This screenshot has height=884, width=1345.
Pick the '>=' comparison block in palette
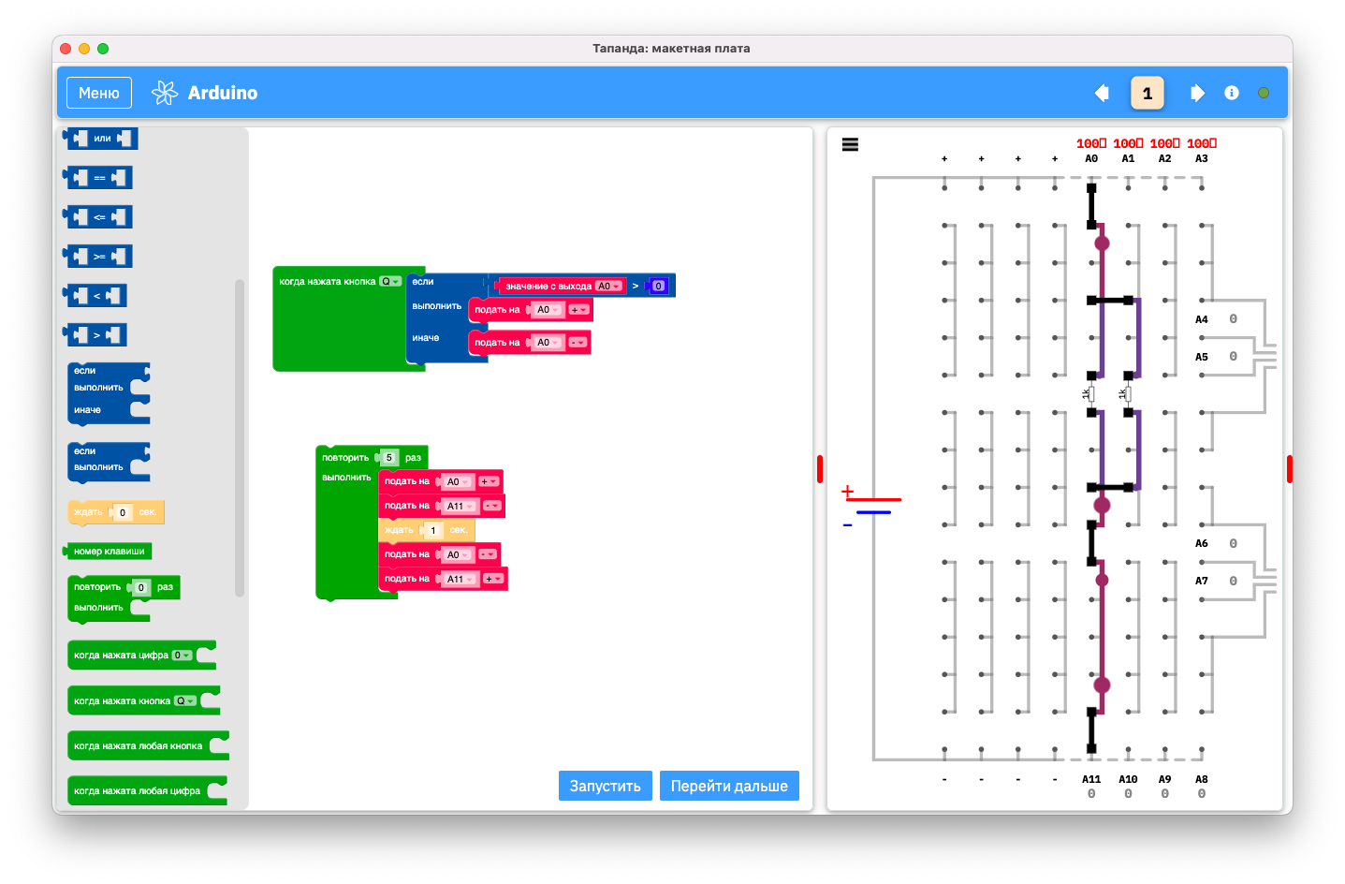pyautogui.click(x=98, y=257)
